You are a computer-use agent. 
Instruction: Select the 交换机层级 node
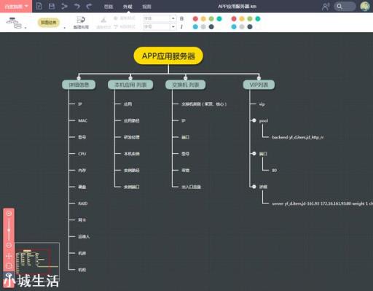(x=204, y=104)
